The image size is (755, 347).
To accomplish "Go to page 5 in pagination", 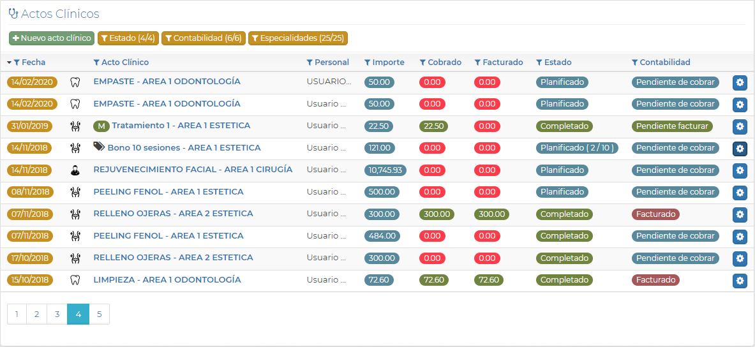I will 99,314.
